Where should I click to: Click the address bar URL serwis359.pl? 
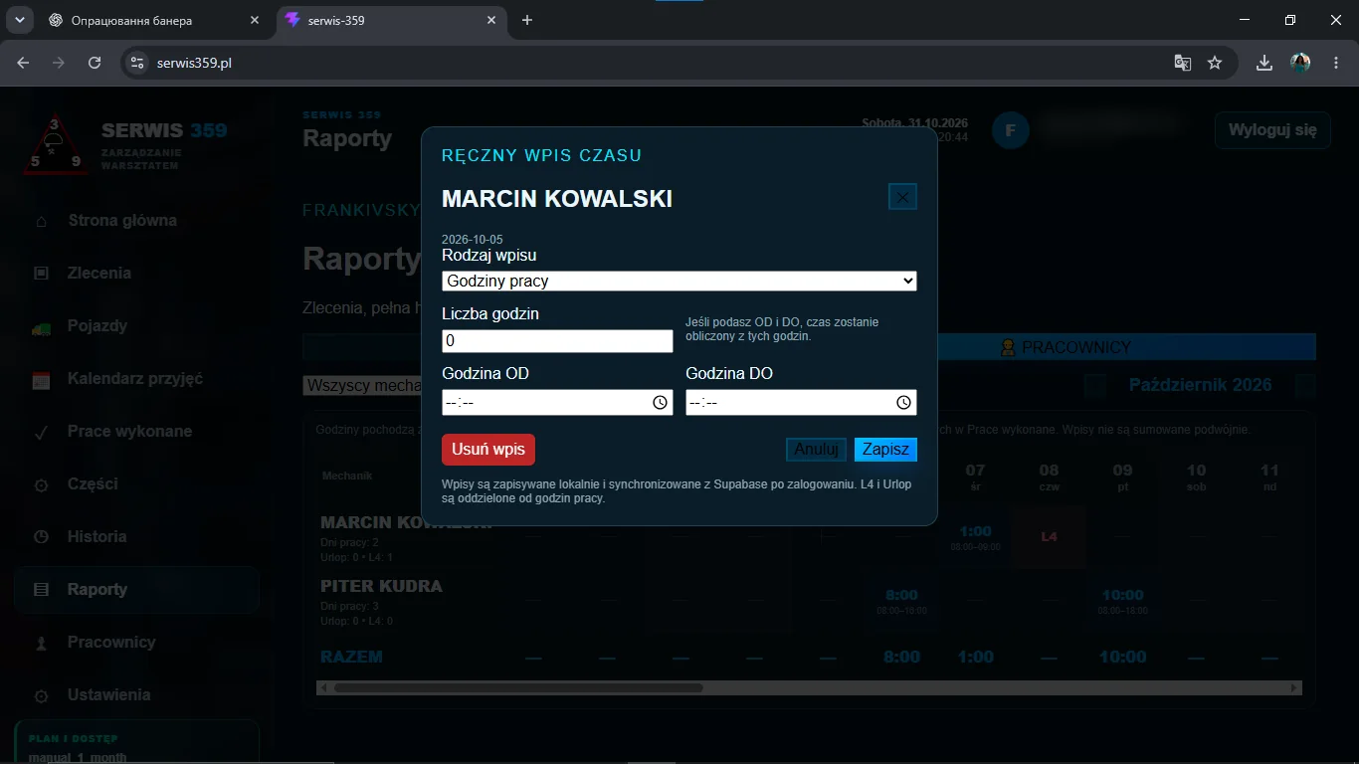click(194, 63)
